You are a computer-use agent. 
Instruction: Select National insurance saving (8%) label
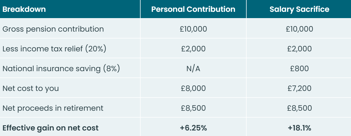pyautogui.click(x=61, y=68)
